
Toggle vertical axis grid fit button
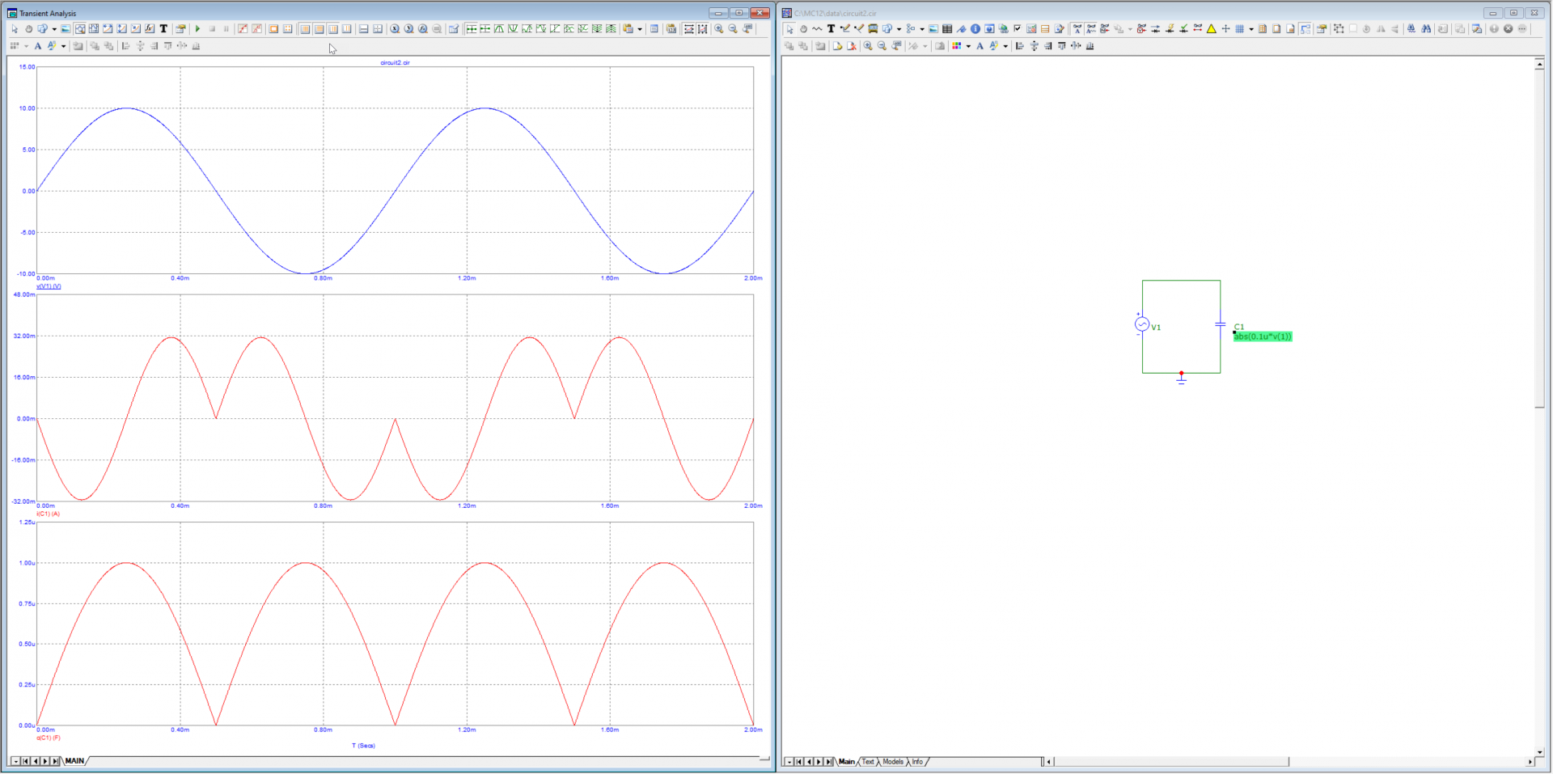coord(703,29)
